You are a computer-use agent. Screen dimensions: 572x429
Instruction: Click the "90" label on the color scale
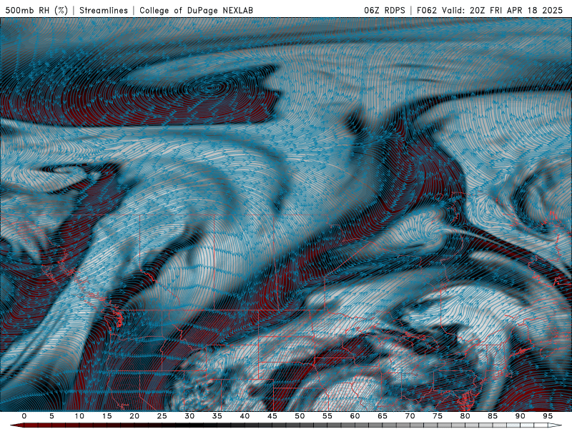tap(520, 416)
